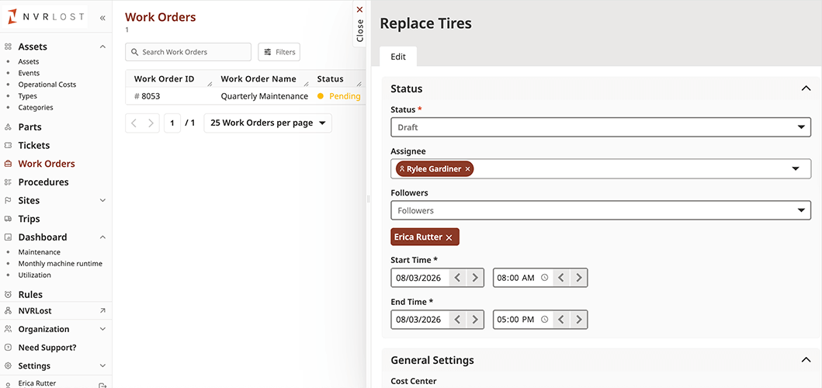Viewport: 822px width, 388px height.
Task: Open 25 Work Orders per page dropdown
Action: (268, 123)
